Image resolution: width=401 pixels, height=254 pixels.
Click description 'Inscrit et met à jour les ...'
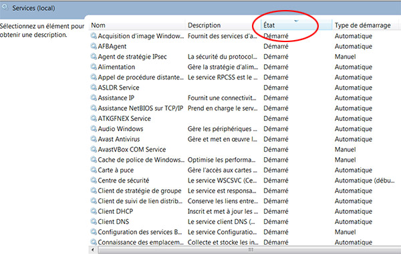(223, 211)
